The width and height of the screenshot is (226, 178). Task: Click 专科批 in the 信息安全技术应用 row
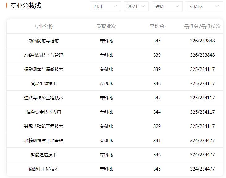106,112
